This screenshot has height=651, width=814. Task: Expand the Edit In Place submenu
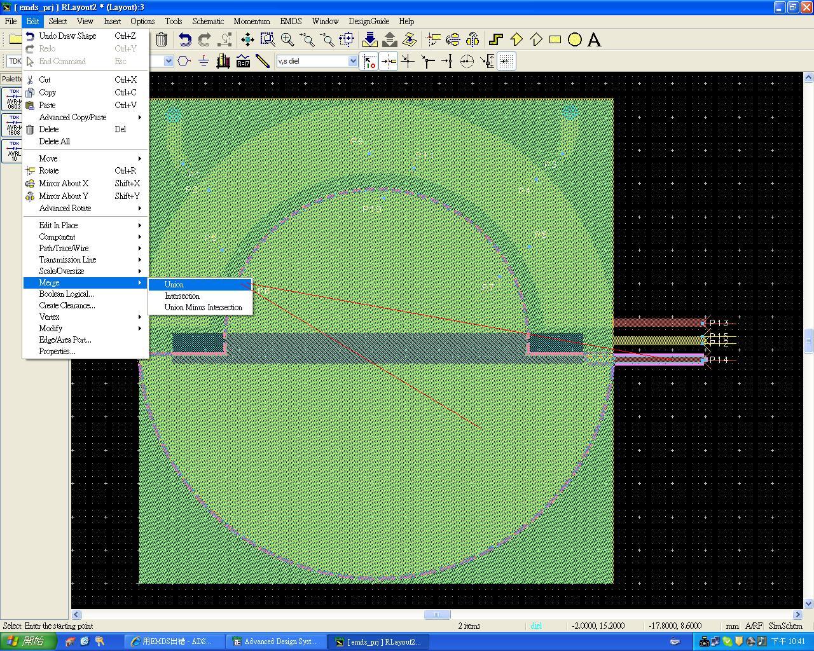click(86, 225)
